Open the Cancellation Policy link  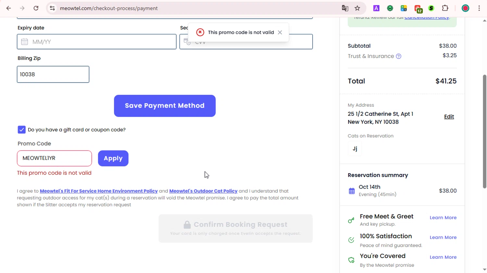[427, 18]
